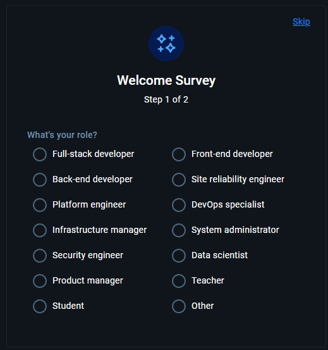328x350 pixels.
Task: Select Infrastructure manager option
Action: click(40, 230)
